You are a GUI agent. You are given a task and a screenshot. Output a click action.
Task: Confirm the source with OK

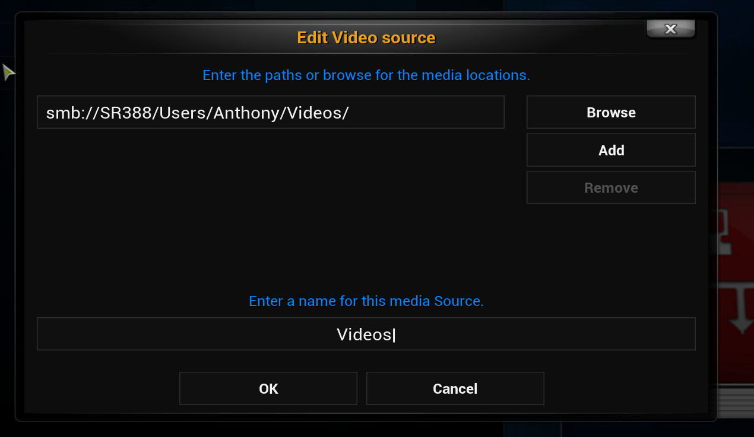[x=268, y=389]
